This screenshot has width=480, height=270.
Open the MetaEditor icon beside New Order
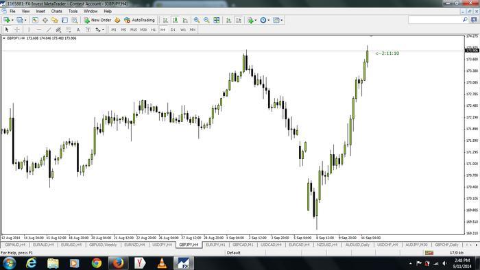117,20
